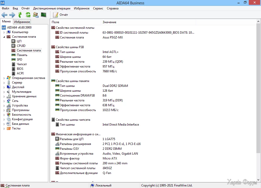Open the Отчёт menu in menu bar
The width and height of the screenshot is (261, 188).
[x=25, y=8]
